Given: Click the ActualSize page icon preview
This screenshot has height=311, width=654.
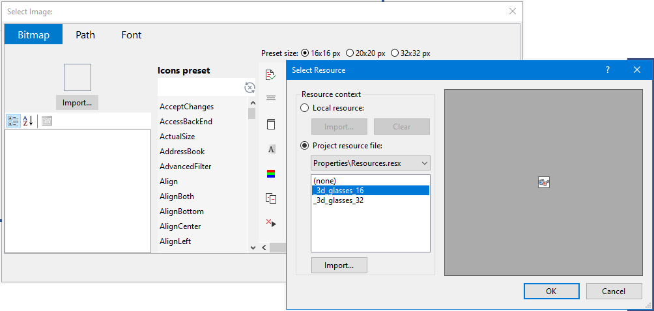Looking at the screenshot, I should 271,124.
